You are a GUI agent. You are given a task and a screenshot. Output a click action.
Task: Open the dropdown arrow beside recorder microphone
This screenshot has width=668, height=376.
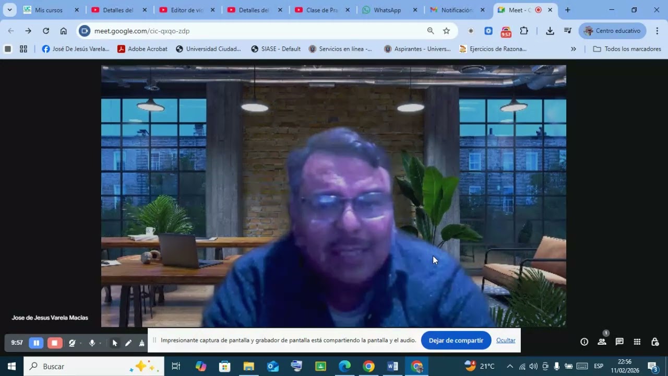coord(100,343)
